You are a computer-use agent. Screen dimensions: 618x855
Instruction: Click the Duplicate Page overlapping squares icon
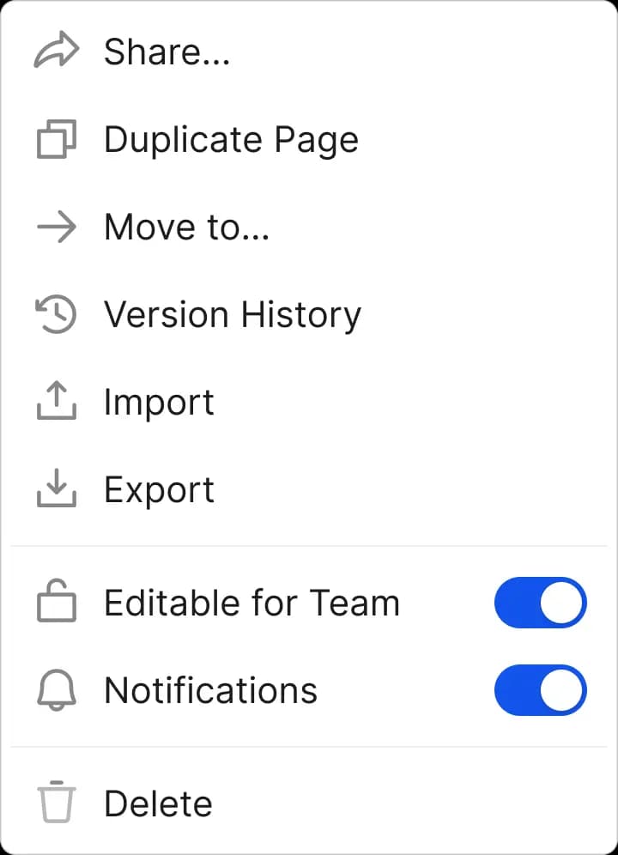click(x=57, y=140)
